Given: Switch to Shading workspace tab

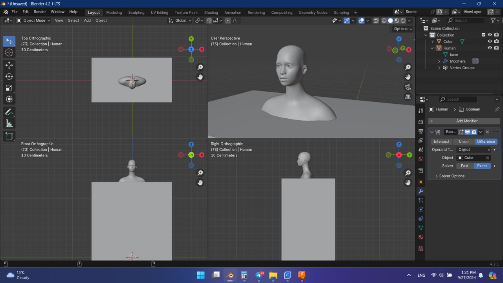Looking at the screenshot, I should click(211, 12).
